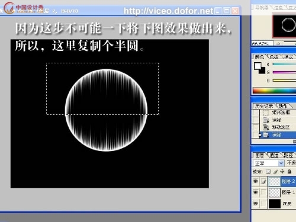The width and height of the screenshot is (296, 222).
Task: Open the 动作 Actions tab
Action: (283, 106)
